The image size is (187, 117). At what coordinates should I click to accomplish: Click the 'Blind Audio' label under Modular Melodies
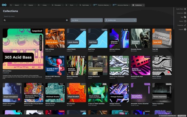pyautogui.click(x=70, y=78)
